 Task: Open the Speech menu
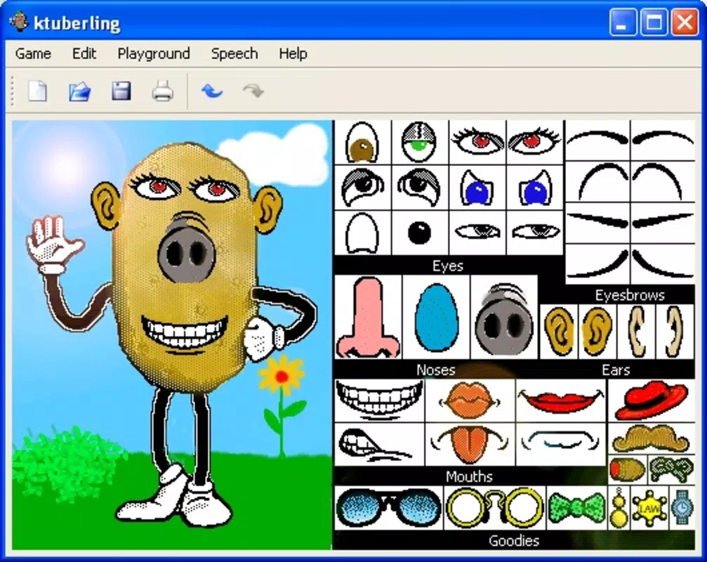(x=234, y=53)
